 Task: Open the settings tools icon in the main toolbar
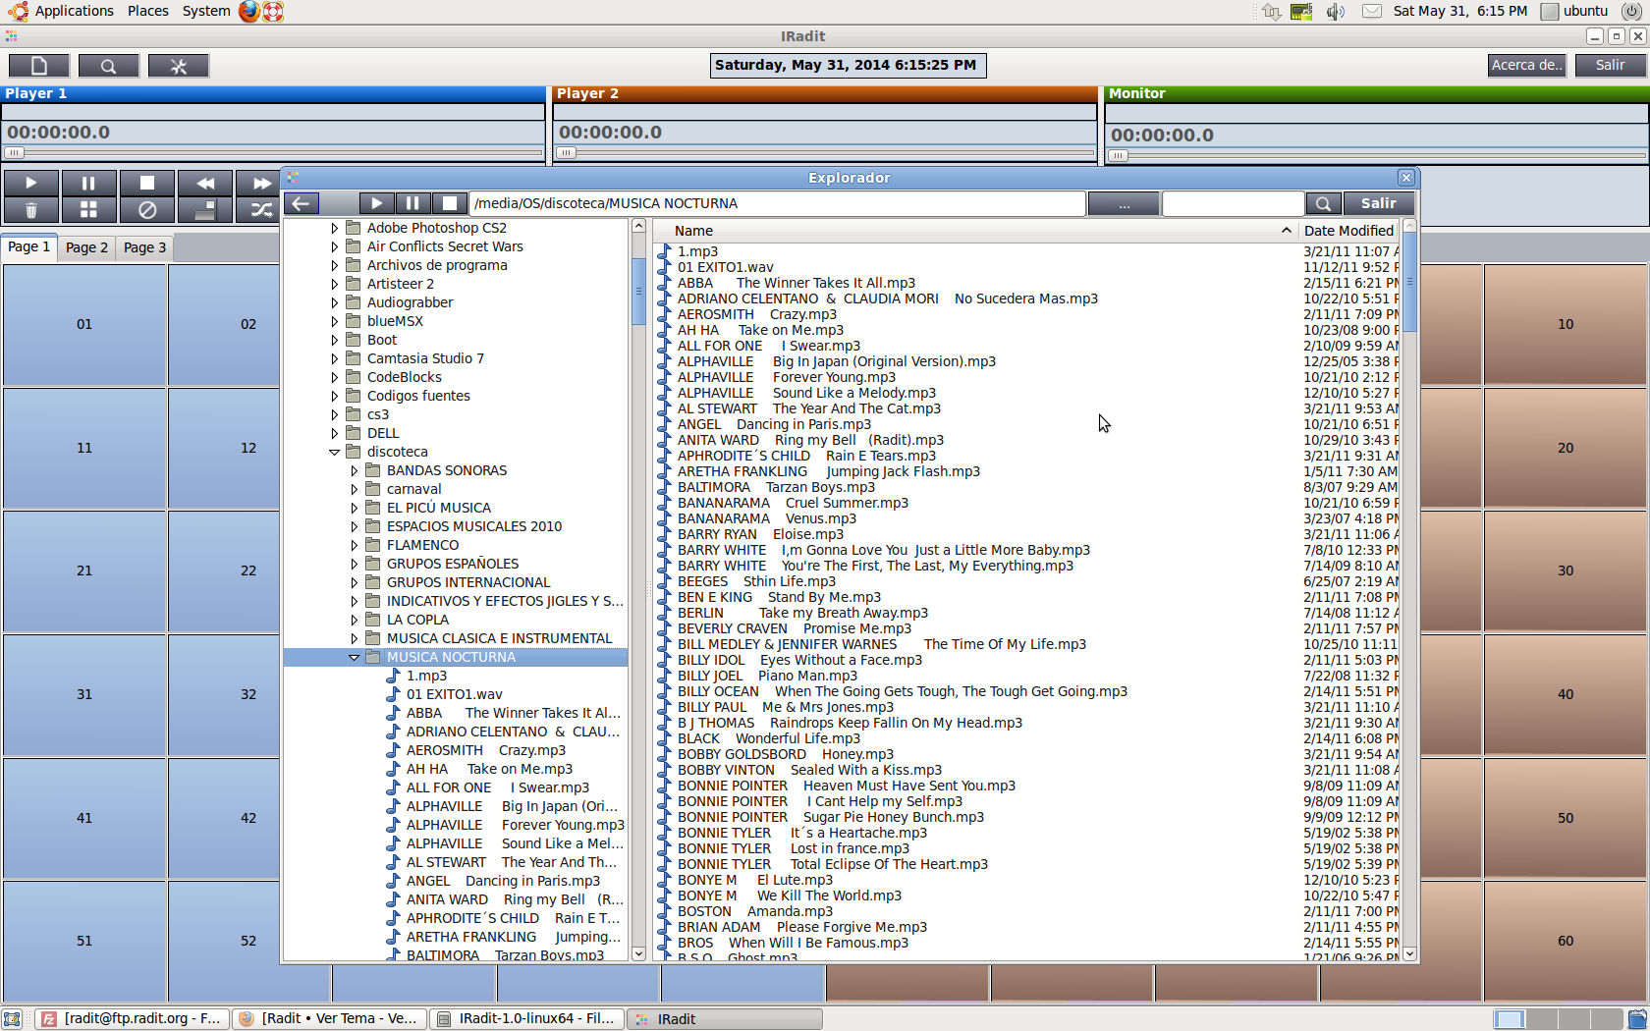178,66
